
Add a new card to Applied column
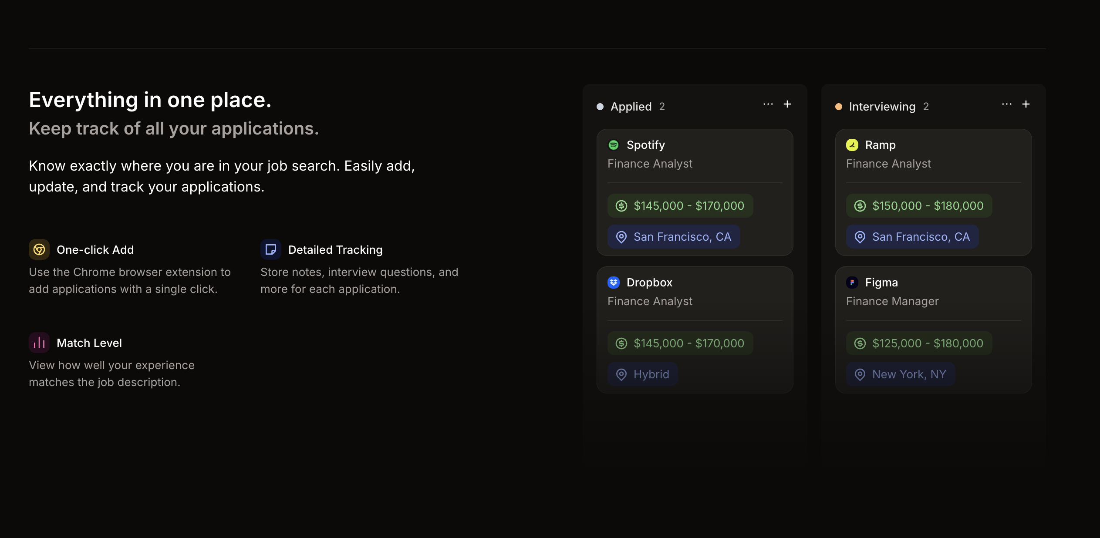click(787, 104)
